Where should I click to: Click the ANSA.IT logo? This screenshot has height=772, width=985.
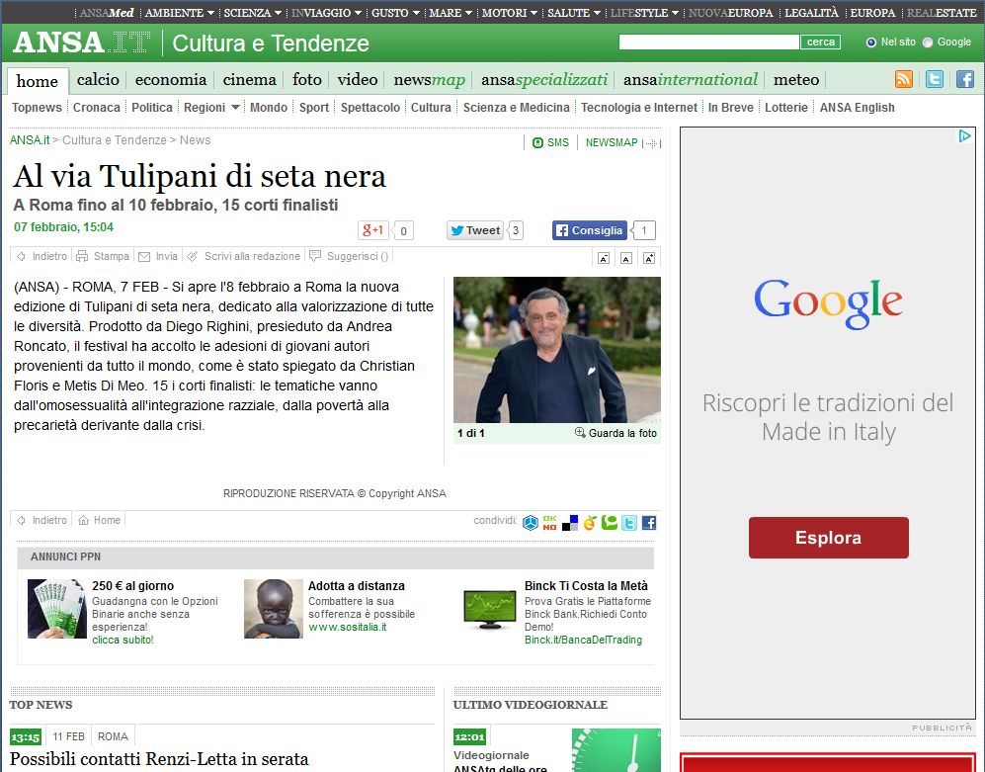(82, 43)
